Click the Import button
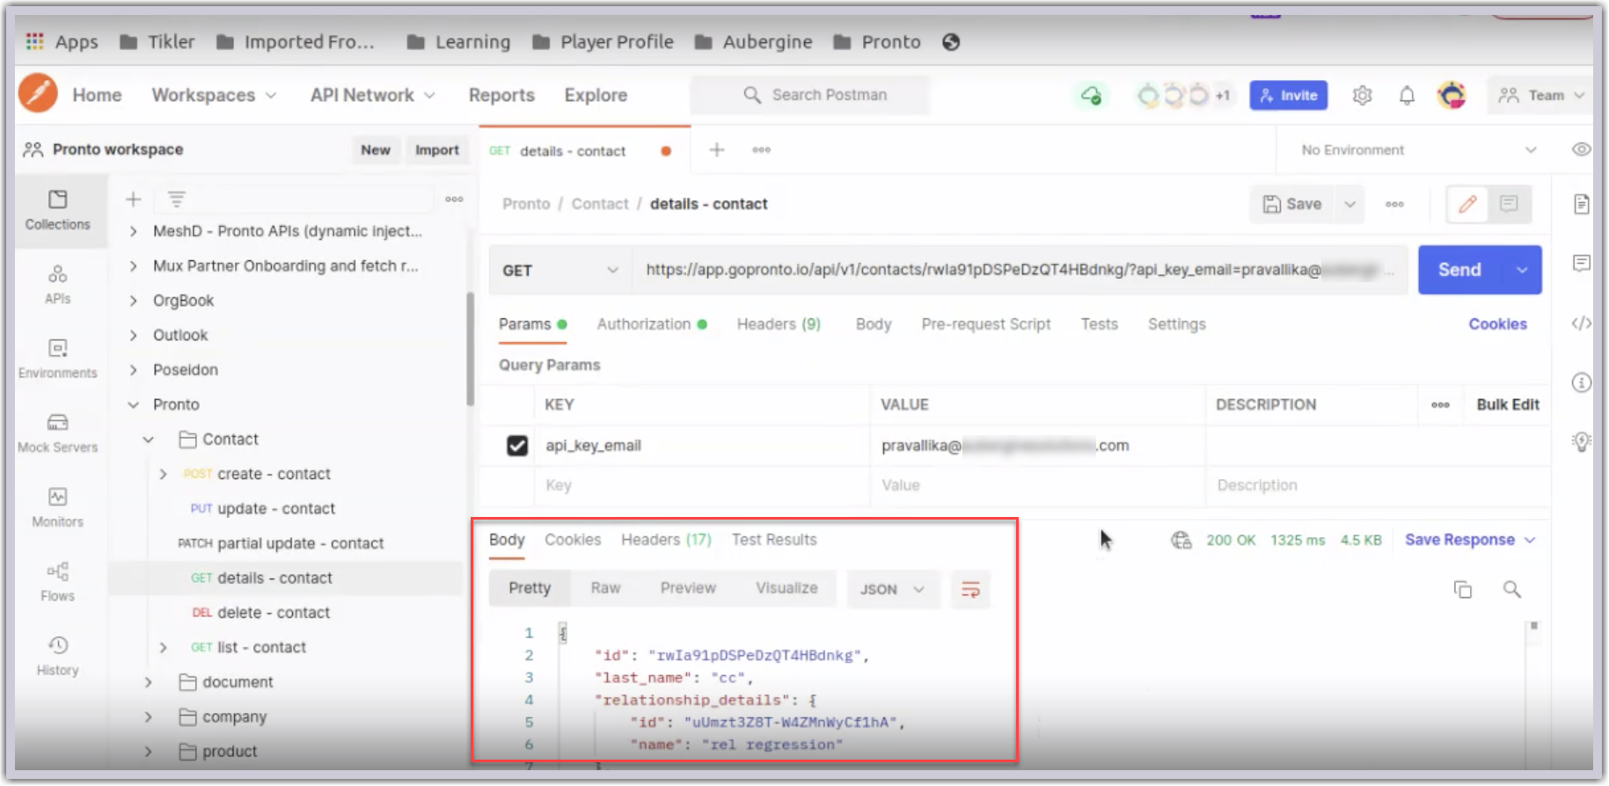The image size is (1609, 786). (437, 149)
